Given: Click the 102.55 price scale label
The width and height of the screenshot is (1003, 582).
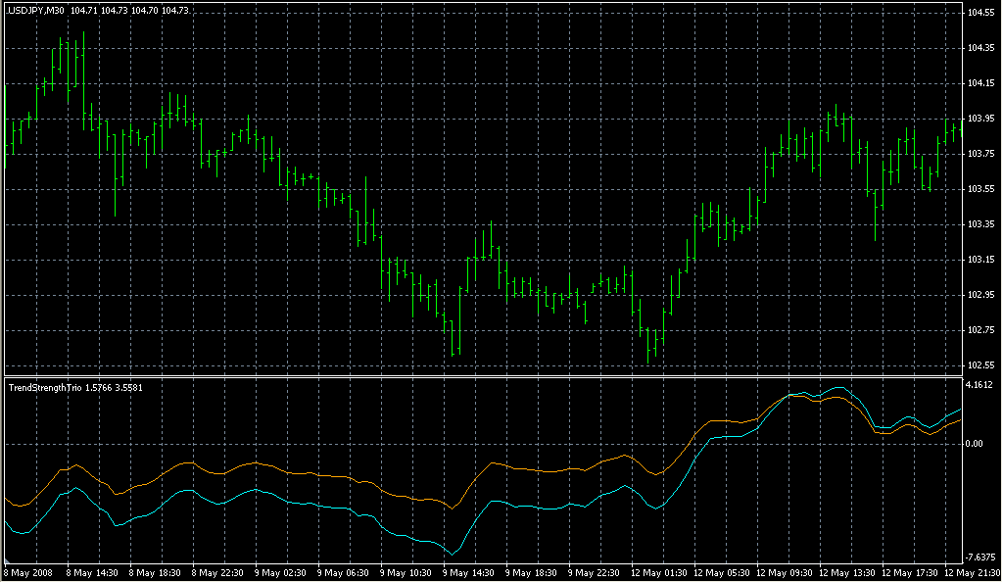Looking at the screenshot, I should click(979, 365).
